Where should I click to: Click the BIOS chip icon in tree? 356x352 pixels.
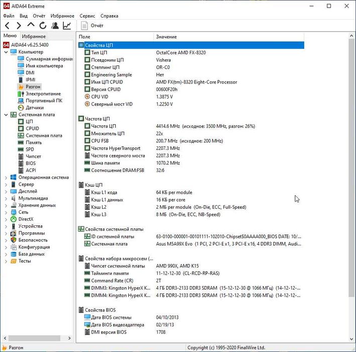click(21, 163)
